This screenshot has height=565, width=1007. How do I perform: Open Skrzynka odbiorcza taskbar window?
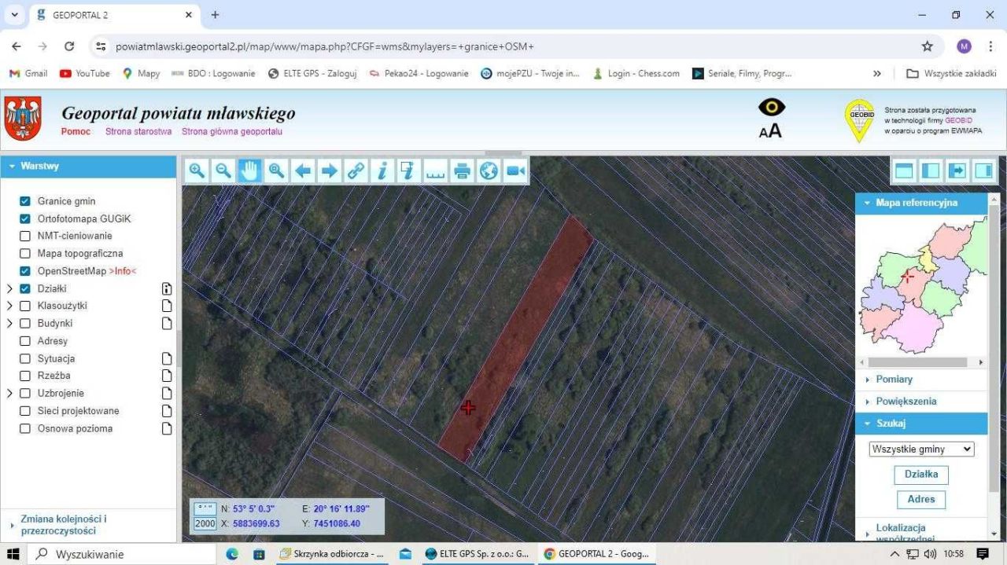coord(332,554)
